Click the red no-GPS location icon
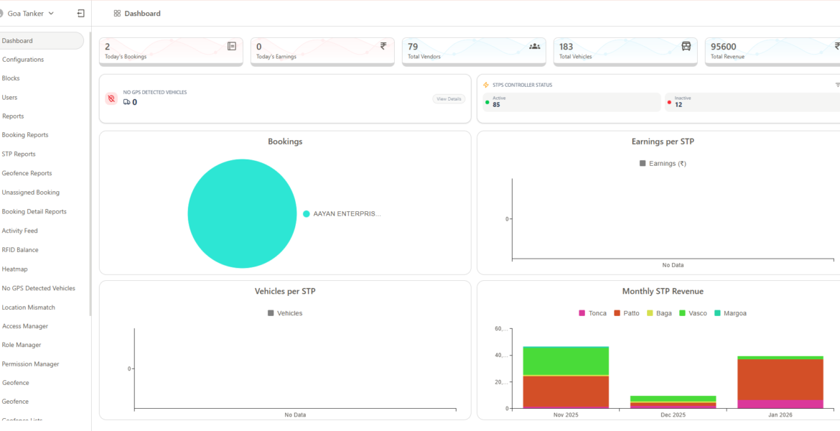This screenshot has height=431, width=840. click(x=111, y=98)
